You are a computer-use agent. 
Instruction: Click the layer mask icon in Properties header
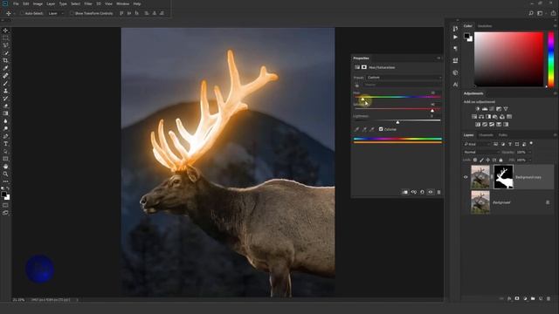[x=364, y=67]
